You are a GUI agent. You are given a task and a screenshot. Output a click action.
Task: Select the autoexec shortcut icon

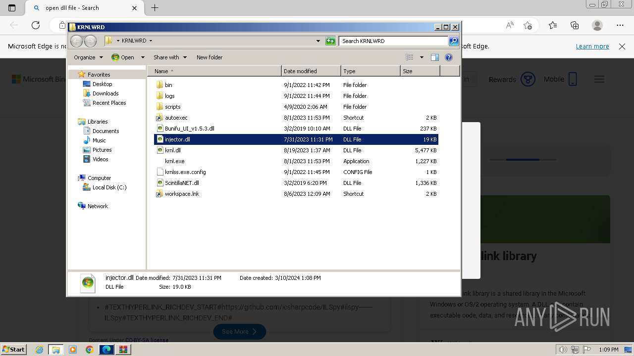[159, 118]
